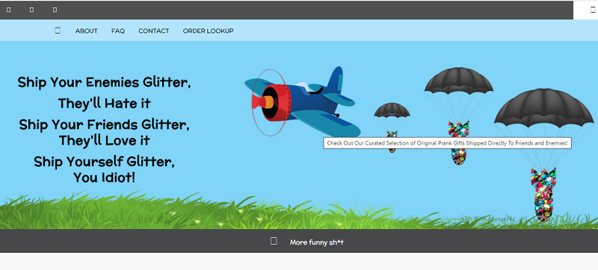Click the icon beside More funny sh*t
The height and width of the screenshot is (270, 598).
(x=274, y=241)
